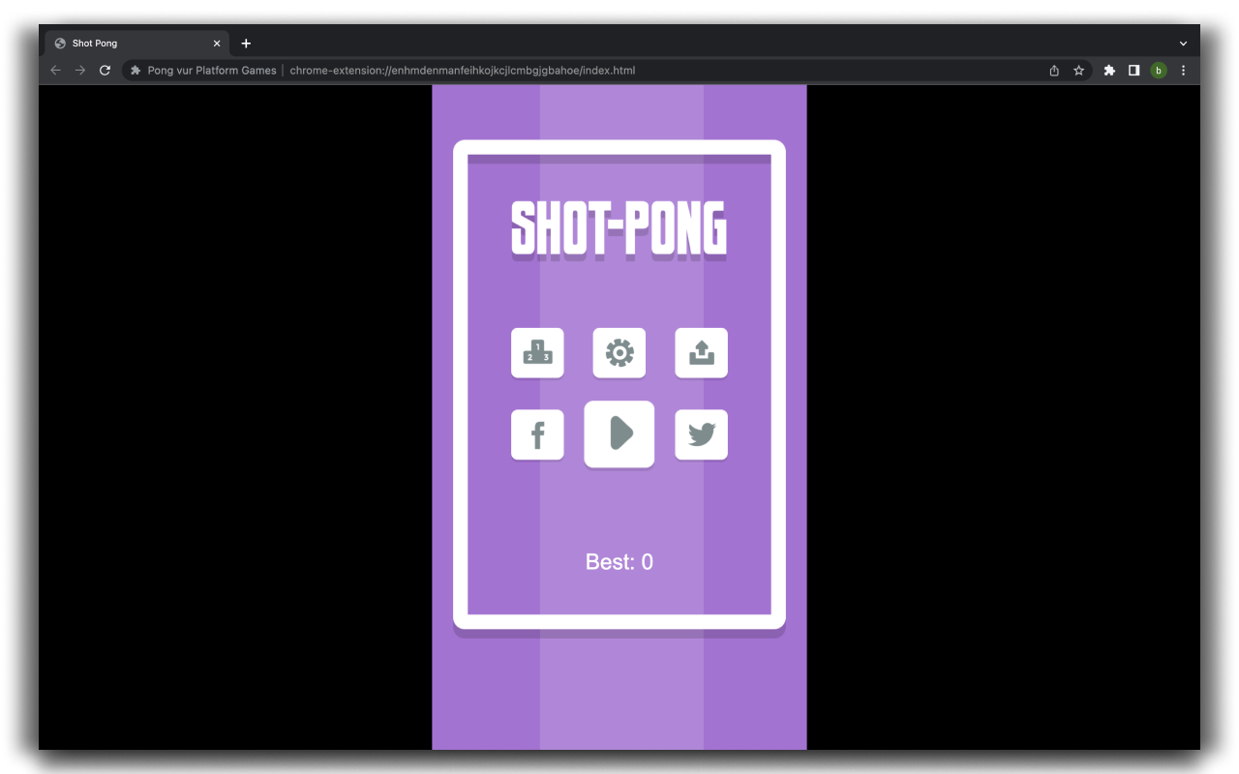Open the Facebook icon in Shot-Pong
Image resolution: width=1239 pixels, height=774 pixels.
pos(537,434)
